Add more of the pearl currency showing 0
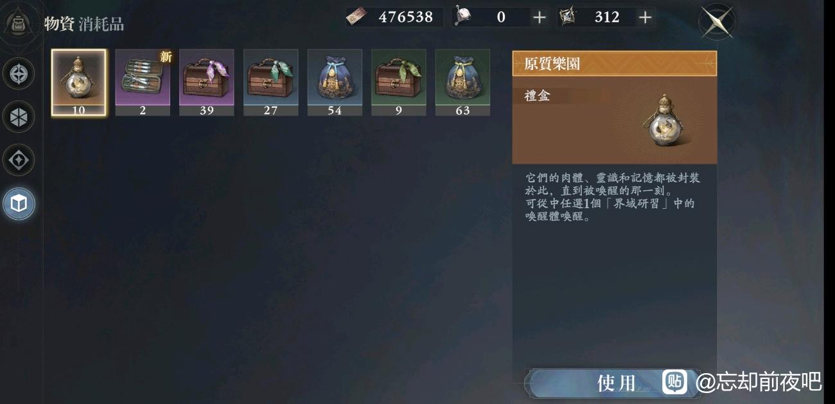 (x=540, y=17)
